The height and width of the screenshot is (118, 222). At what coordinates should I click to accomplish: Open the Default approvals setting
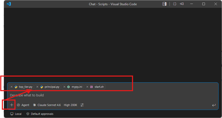tap(40, 114)
